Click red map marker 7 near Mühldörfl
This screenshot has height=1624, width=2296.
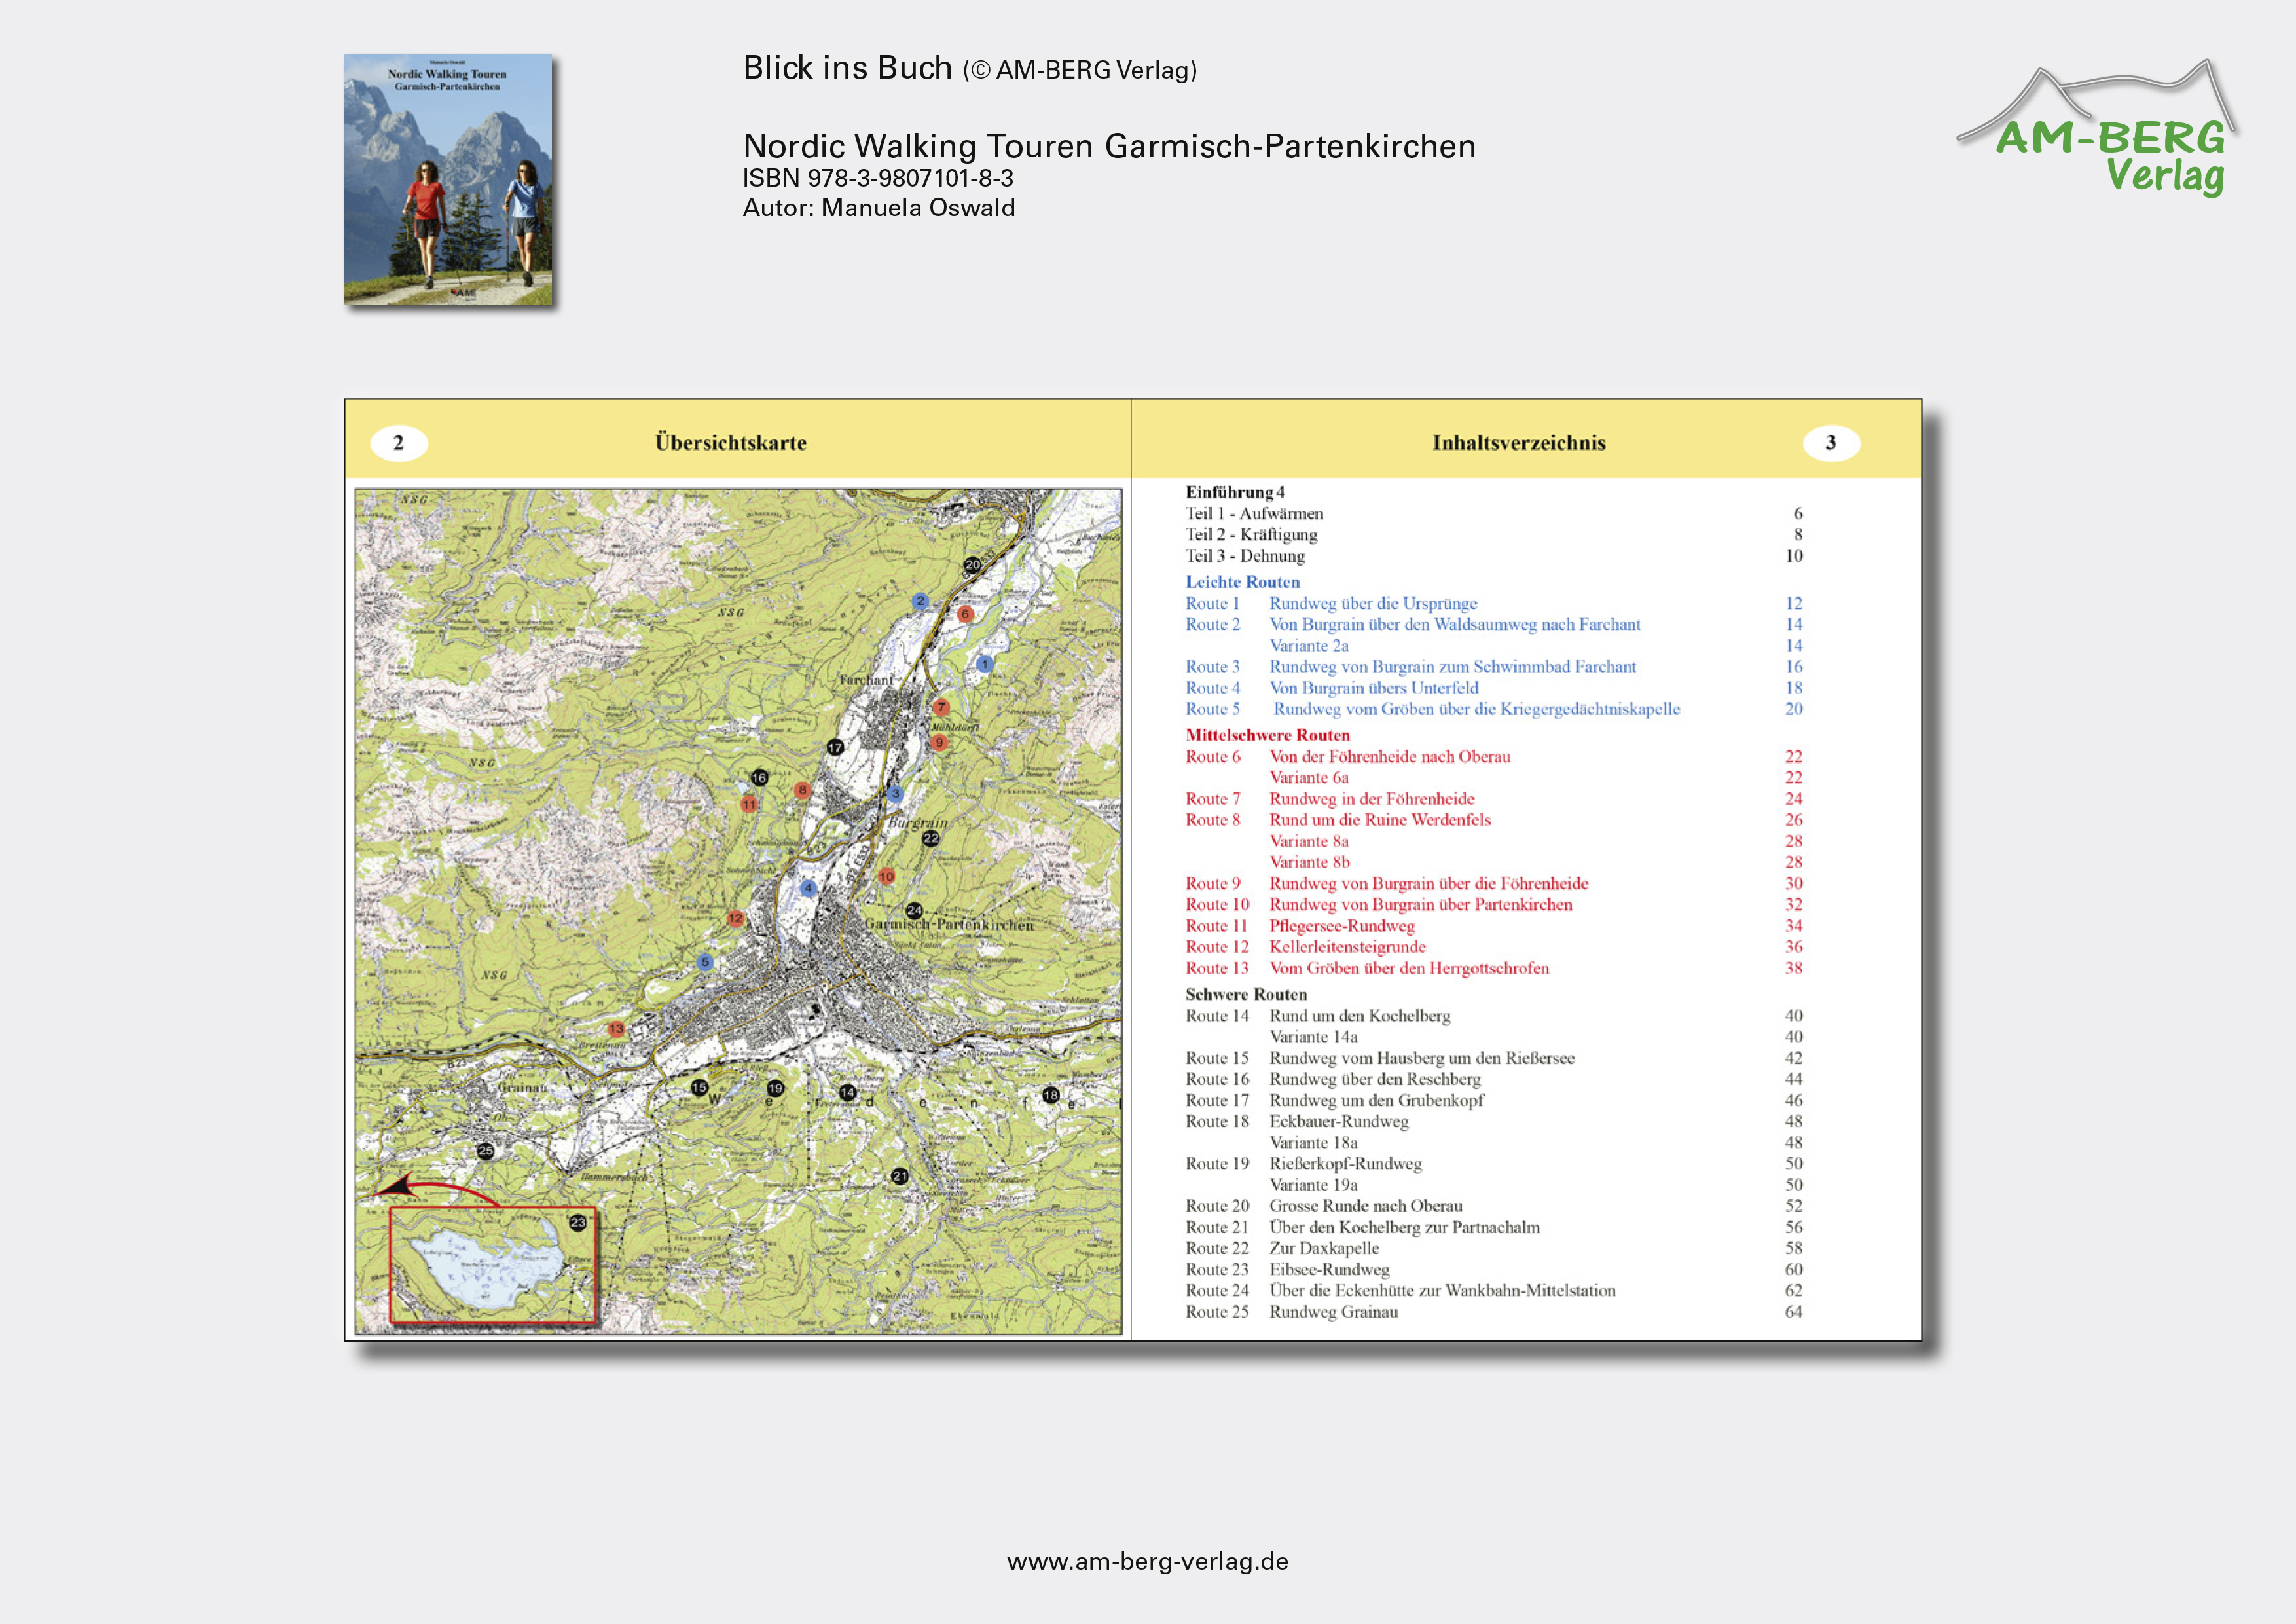(941, 707)
